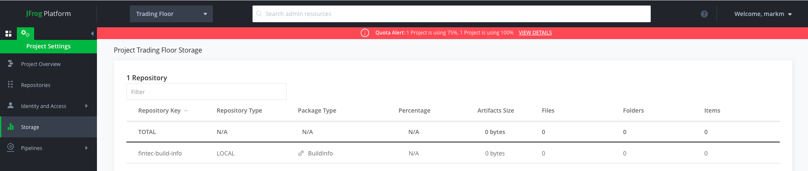Click the help question mark icon

pyautogui.click(x=704, y=14)
